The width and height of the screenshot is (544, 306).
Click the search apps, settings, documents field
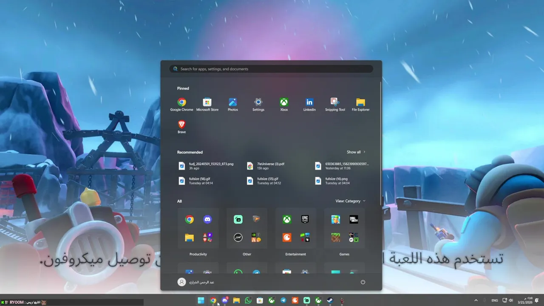tap(271, 69)
